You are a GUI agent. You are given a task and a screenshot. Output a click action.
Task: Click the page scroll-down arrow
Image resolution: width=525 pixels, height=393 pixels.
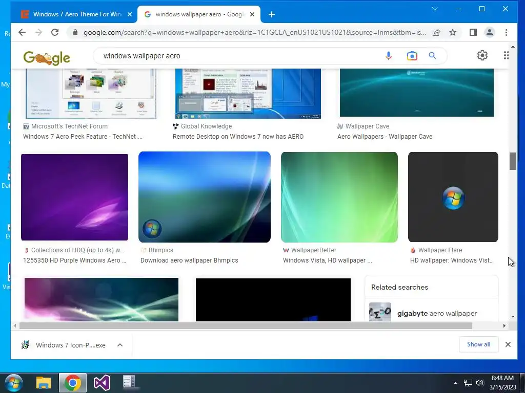513,316
